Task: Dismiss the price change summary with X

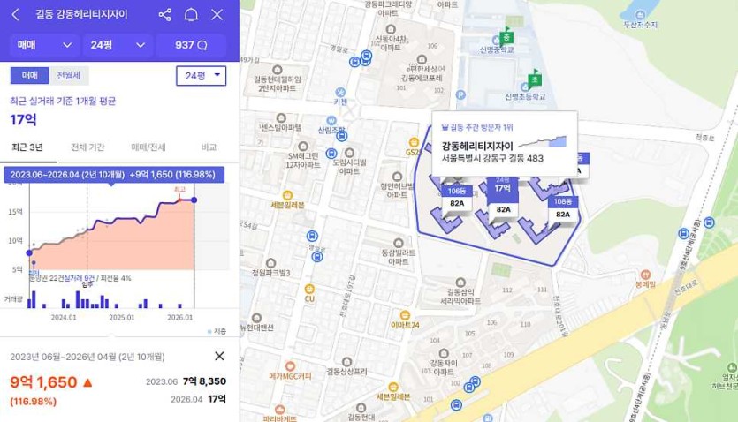Action: (x=219, y=356)
